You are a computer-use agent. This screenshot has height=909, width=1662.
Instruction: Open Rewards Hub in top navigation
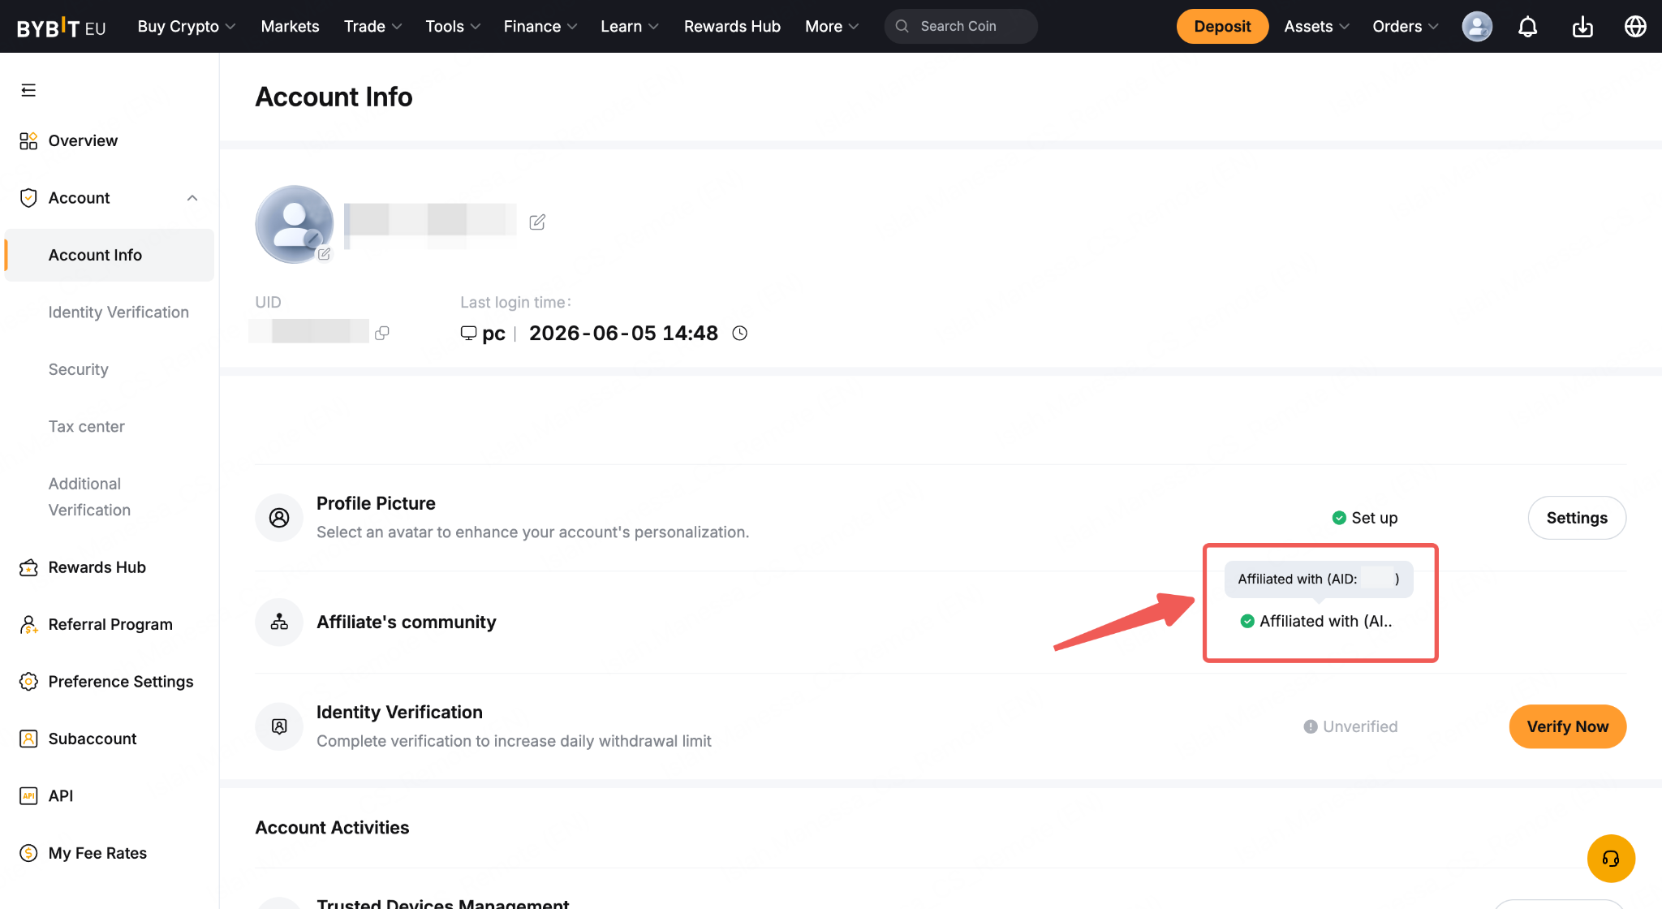click(x=732, y=27)
